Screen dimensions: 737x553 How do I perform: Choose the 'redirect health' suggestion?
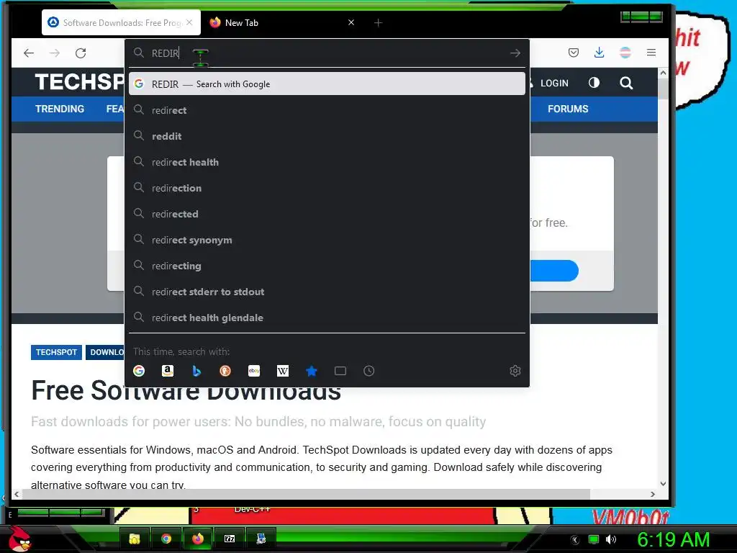point(327,162)
